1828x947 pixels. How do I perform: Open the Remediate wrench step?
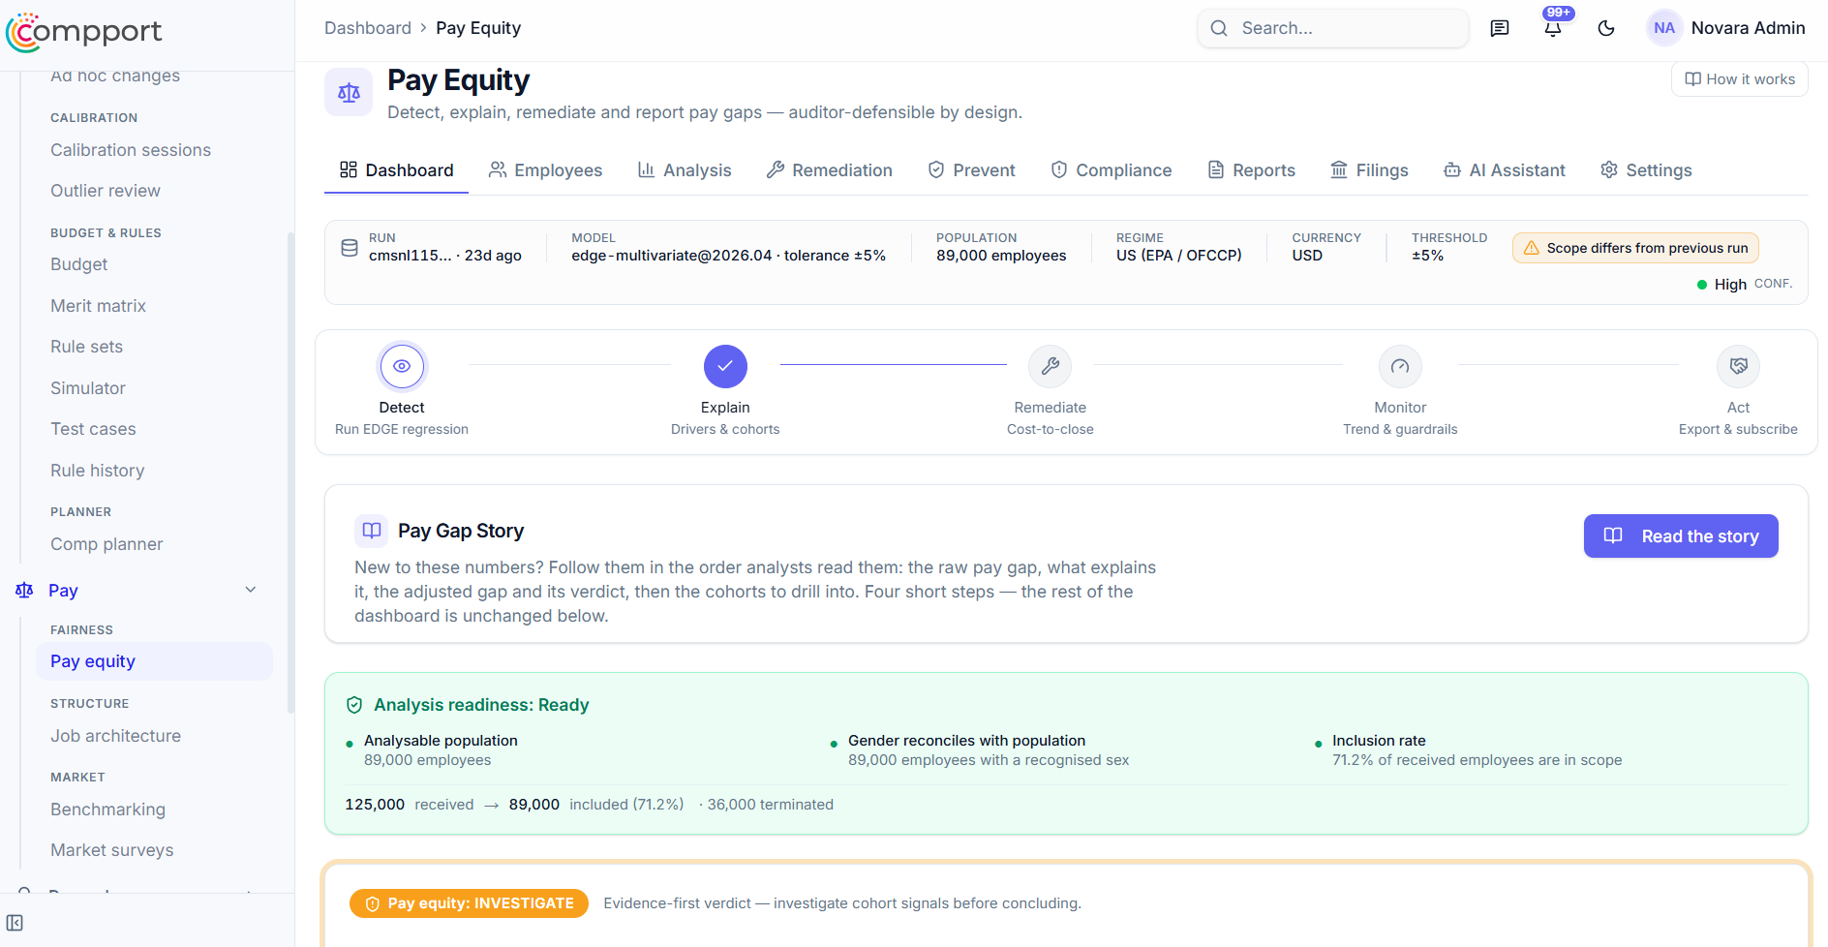(x=1051, y=366)
